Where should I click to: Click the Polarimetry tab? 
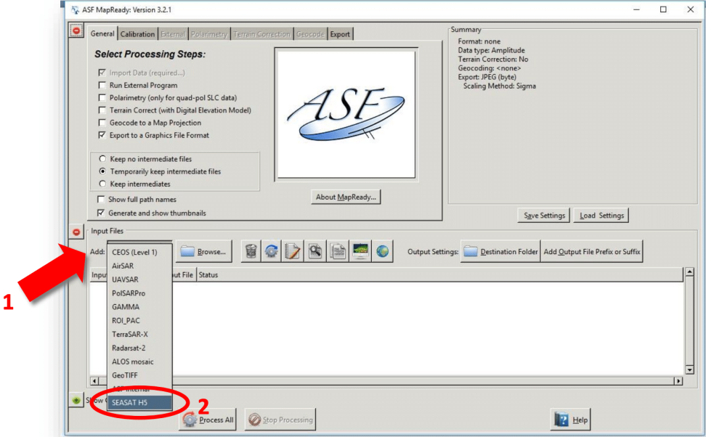[x=209, y=34]
